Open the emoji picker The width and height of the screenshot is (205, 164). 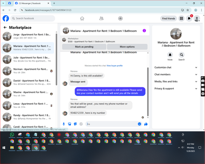click(x=139, y=124)
